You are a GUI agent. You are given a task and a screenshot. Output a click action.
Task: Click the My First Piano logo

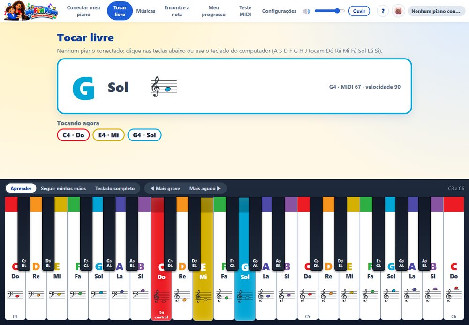click(x=31, y=11)
